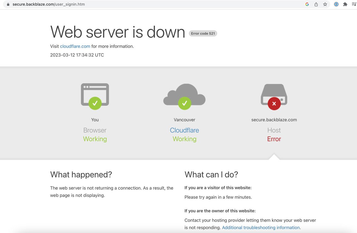357x233 pixels.
Task: Click the 'Vancouver' location label
Action: click(x=184, y=120)
